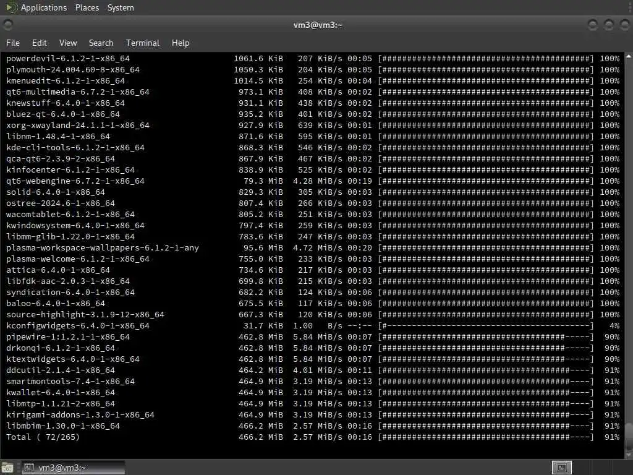Open the Help menu
Screen dimensions: 633x475
[x=181, y=43]
